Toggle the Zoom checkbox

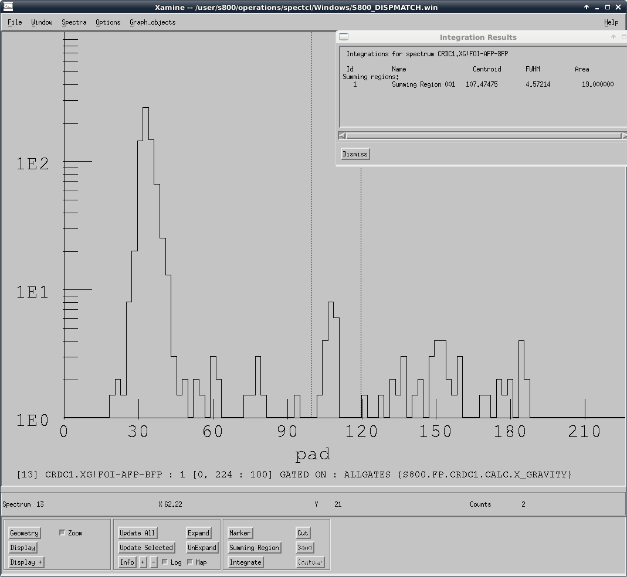click(63, 533)
